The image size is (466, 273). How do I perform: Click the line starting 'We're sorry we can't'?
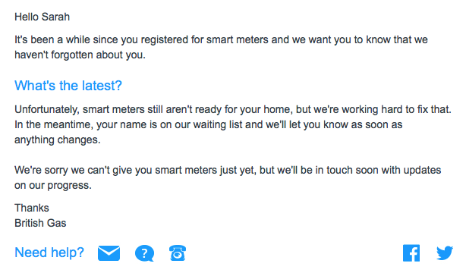(x=228, y=170)
